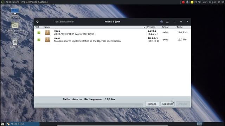Screen dimensions: 225x126
Task: Click the extra repository cell for mesa
Action: coord(166,40)
